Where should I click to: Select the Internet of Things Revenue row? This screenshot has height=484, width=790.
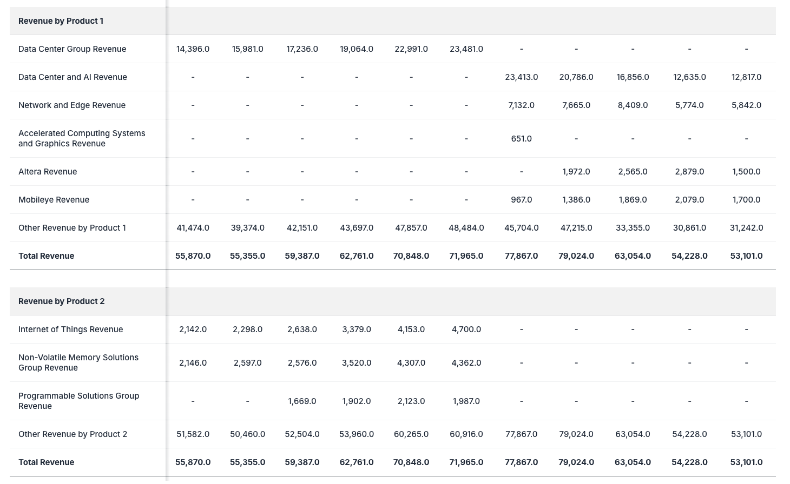click(70, 329)
